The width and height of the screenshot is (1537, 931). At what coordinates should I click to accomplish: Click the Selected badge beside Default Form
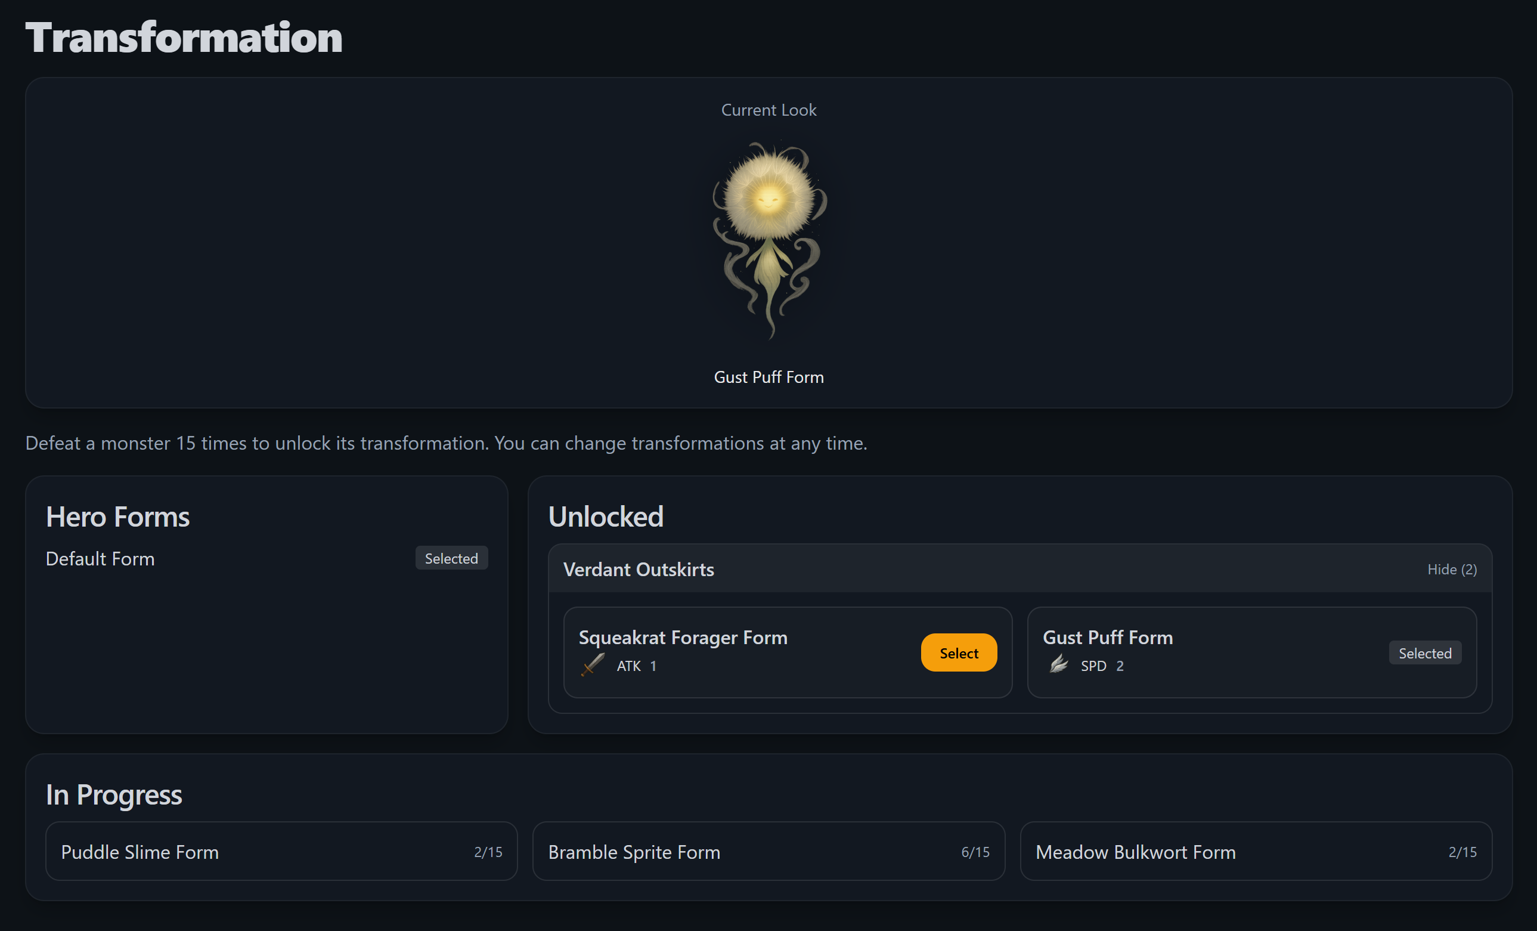click(x=451, y=558)
